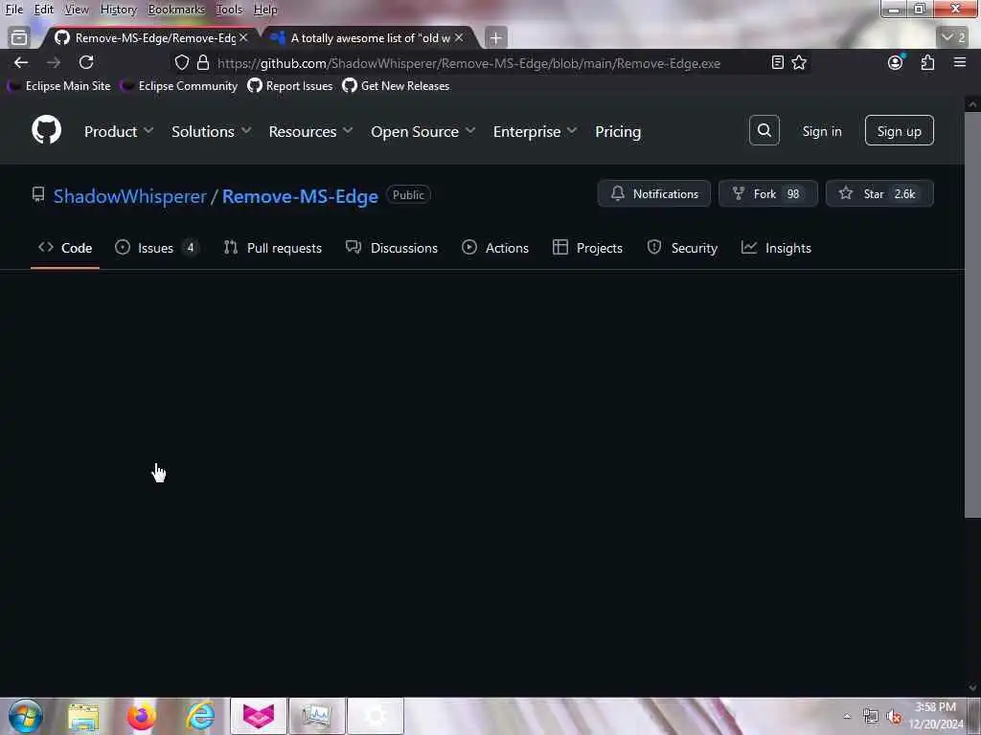Open Report Issues bookmark
The image size is (981, 735).
pyautogui.click(x=290, y=86)
